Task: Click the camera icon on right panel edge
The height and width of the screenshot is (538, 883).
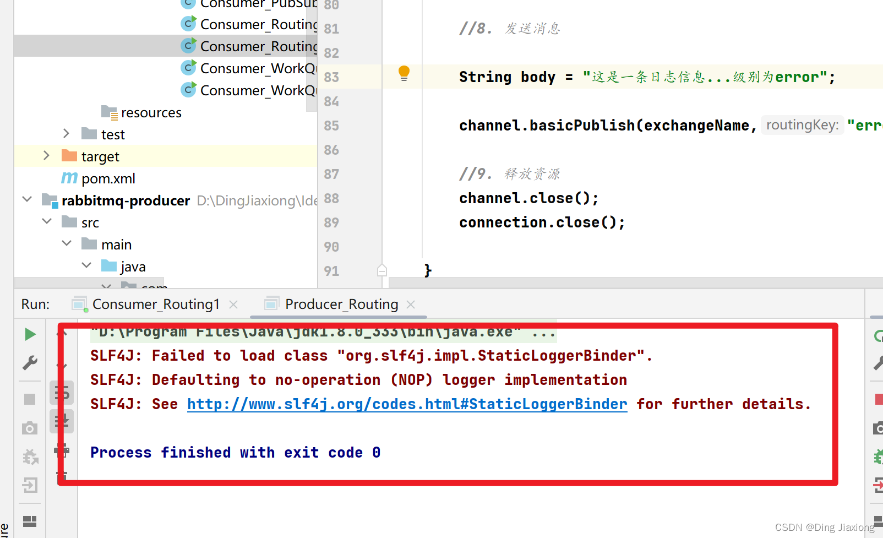Action: tap(878, 428)
